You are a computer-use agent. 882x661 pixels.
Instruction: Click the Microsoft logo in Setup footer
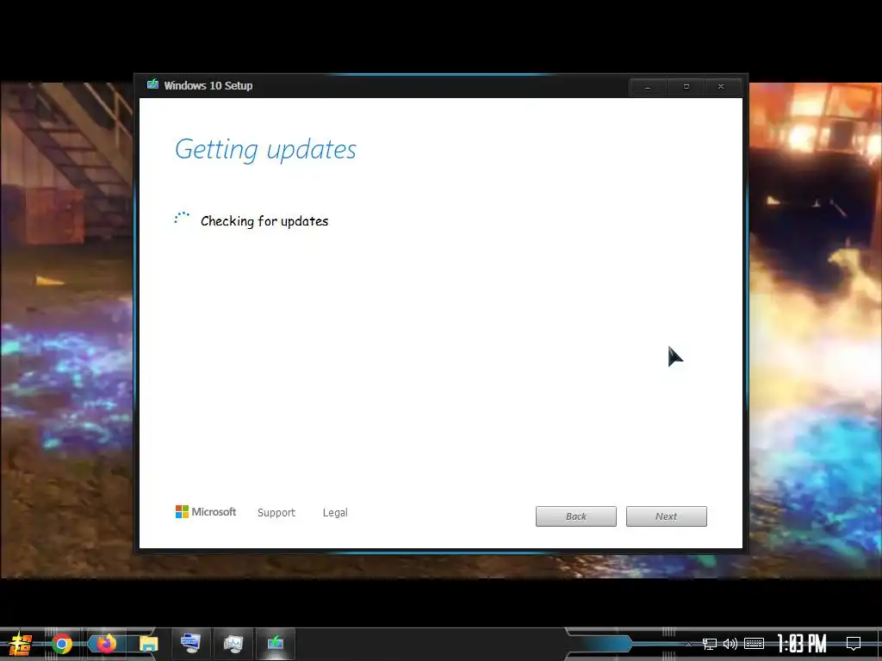point(206,511)
